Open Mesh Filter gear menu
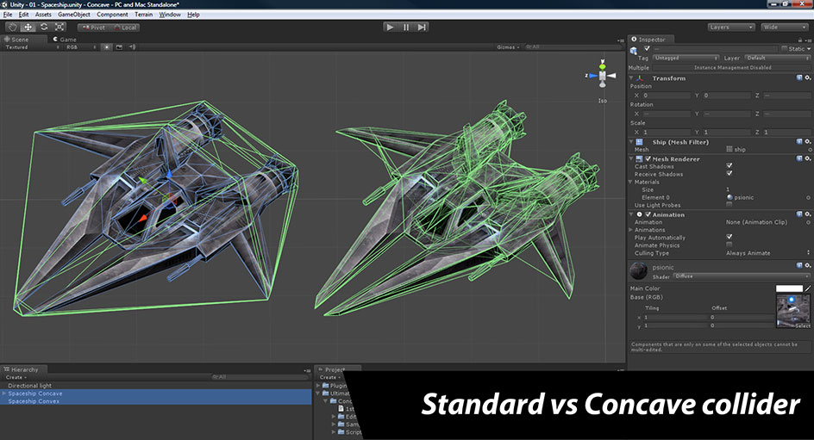The width and height of the screenshot is (814, 440). pos(808,141)
